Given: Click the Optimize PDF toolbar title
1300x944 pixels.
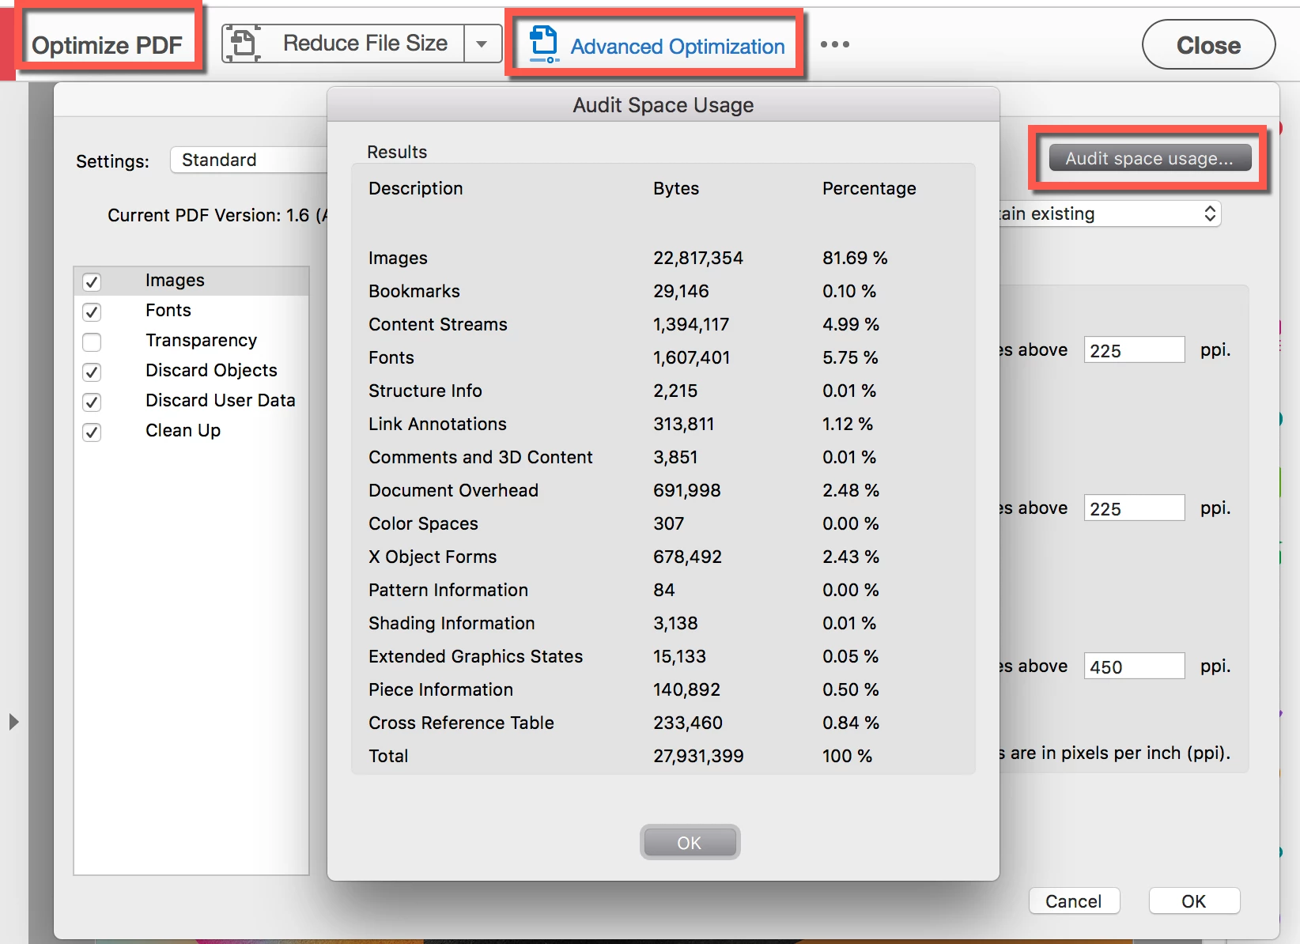Looking at the screenshot, I should [107, 45].
